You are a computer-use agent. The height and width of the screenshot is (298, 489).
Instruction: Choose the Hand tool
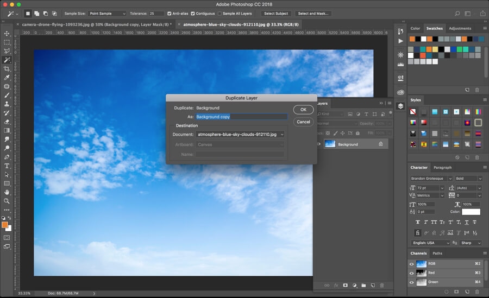[7, 192]
